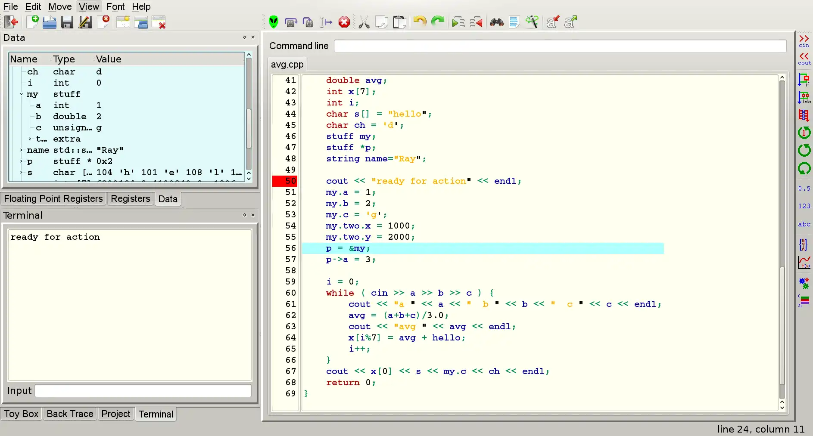Open the View menu
The width and height of the screenshot is (813, 436).
pyautogui.click(x=89, y=6)
